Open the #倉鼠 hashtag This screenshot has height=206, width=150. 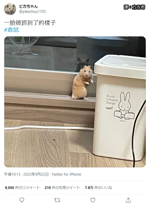click(12, 30)
